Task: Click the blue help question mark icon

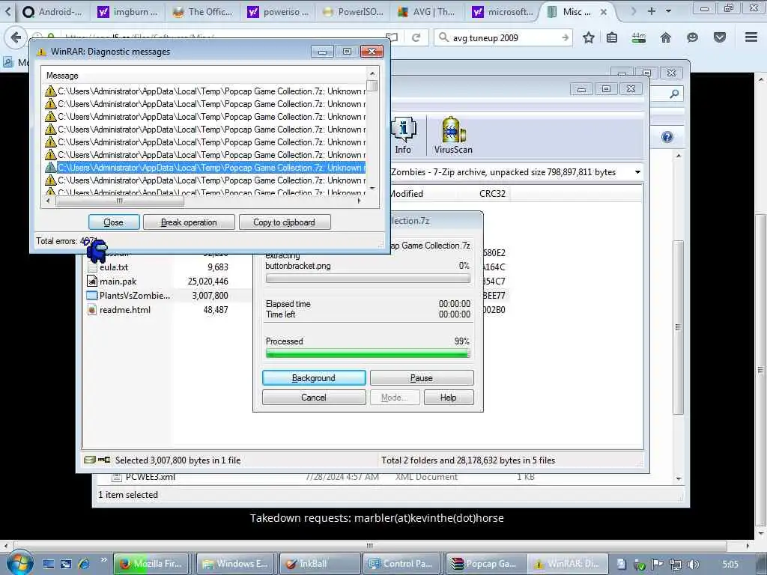Action: [x=667, y=137]
